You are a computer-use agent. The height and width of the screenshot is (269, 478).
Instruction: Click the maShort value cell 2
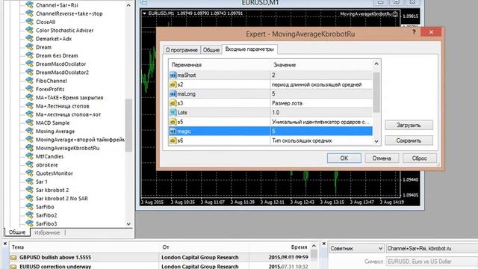click(321, 75)
